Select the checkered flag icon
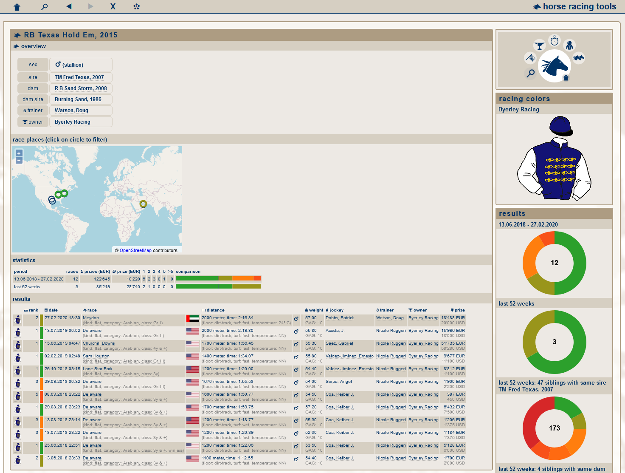This screenshot has width=625, height=473. click(x=530, y=58)
